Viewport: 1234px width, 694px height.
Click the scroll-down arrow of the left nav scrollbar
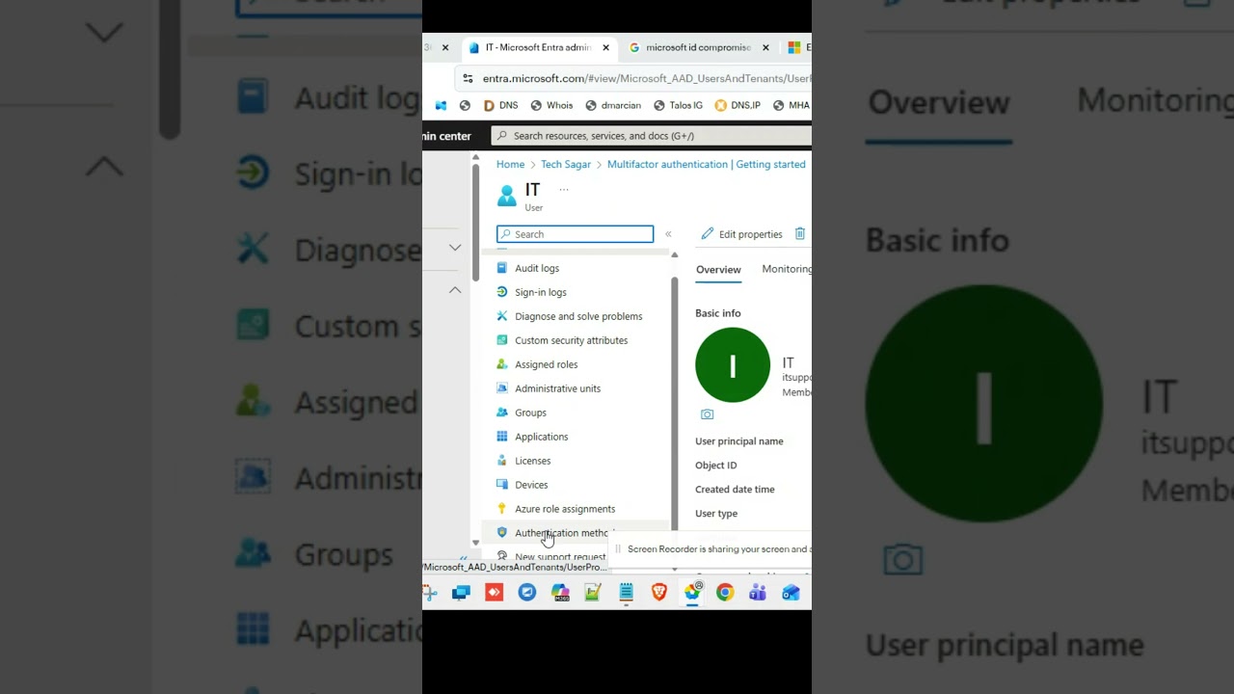475,543
